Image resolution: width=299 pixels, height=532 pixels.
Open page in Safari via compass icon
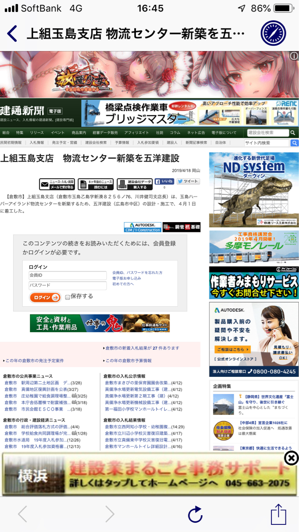pos(273,33)
